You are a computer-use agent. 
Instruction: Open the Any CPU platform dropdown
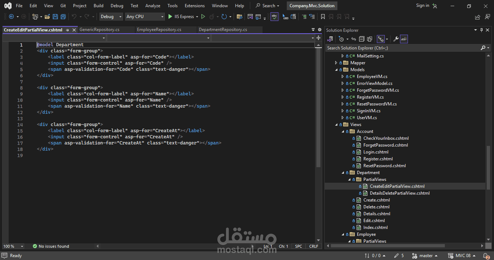(145, 17)
